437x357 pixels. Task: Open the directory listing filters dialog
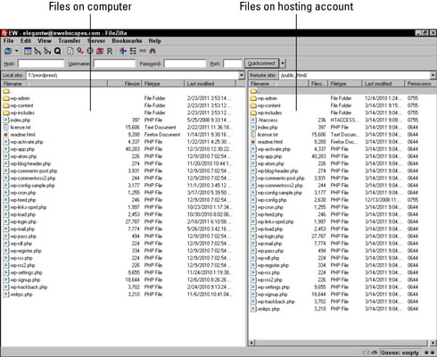(123, 51)
